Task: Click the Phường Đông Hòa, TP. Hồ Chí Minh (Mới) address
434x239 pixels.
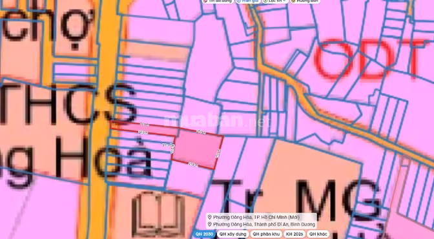Action: [x=256, y=217]
